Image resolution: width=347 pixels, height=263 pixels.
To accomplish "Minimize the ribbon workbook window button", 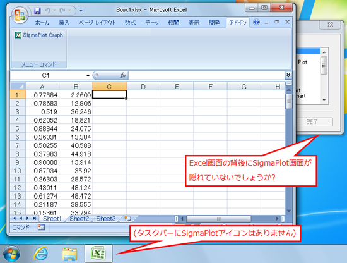I will coord(266,23).
